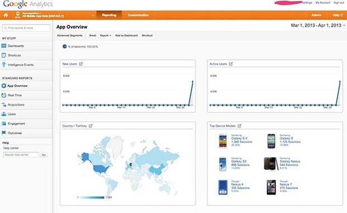Click the Galaxy S II phone image
The image size is (347, 213).
pos(223,141)
